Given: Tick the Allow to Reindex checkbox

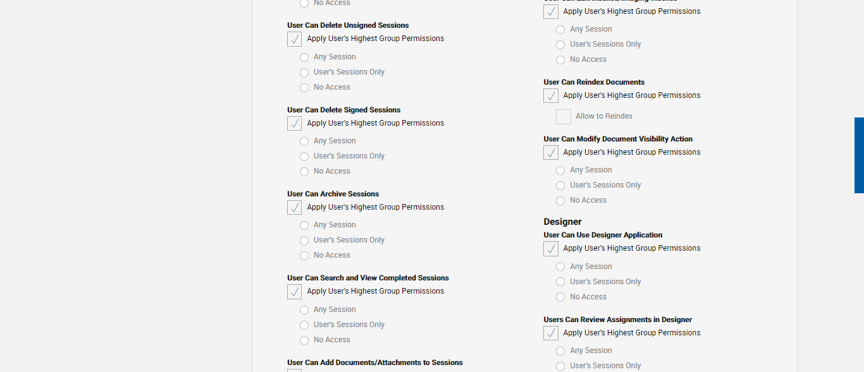Looking at the screenshot, I should click(x=564, y=117).
